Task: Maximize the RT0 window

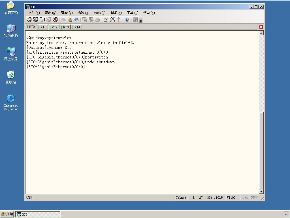Action: pos(256,7)
